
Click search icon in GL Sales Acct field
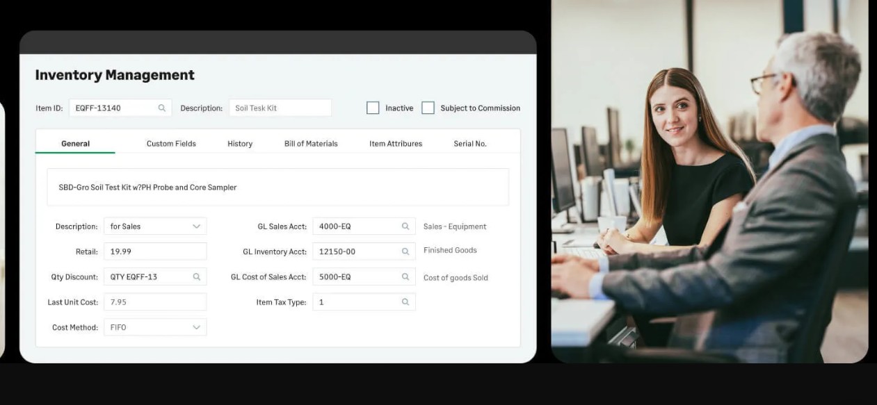[405, 226]
